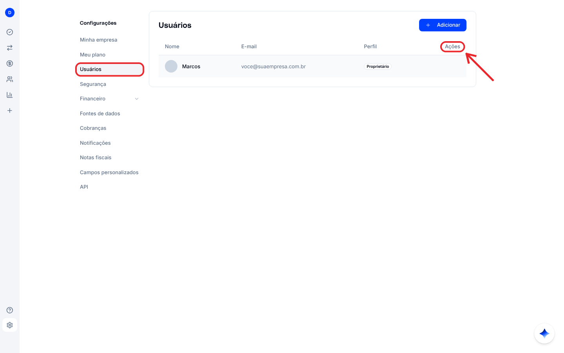This screenshot has width=564, height=353.
Task: Select the Marcos user name
Action: (x=191, y=67)
